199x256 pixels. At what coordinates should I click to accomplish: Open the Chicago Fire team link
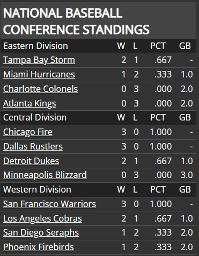point(28,132)
